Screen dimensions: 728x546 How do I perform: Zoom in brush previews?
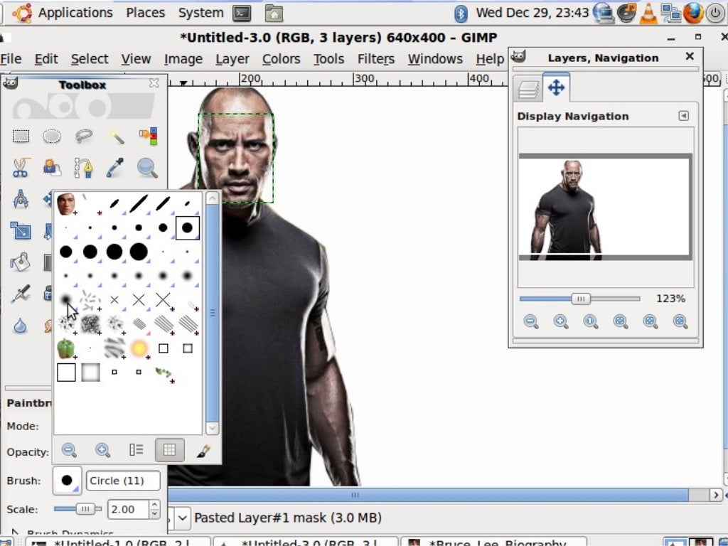point(102,450)
